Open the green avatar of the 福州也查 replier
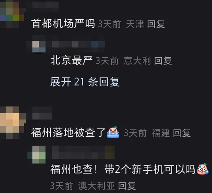Viewport: 212px width, 193px height. point(39,155)
